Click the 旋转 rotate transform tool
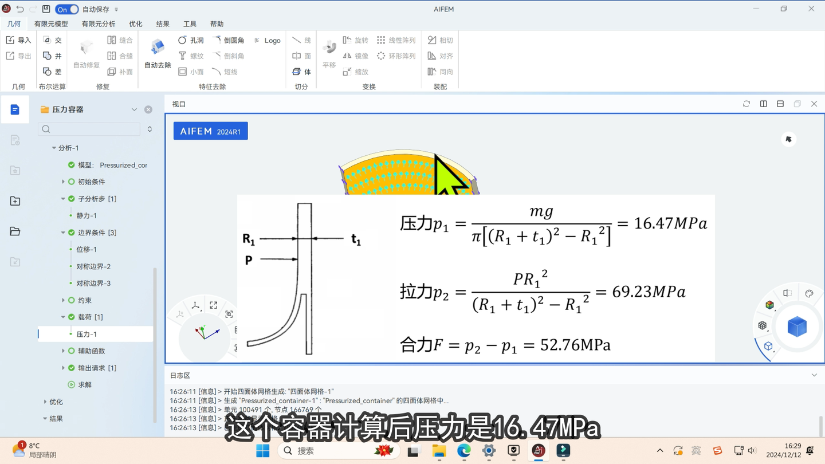 [356, 40]
